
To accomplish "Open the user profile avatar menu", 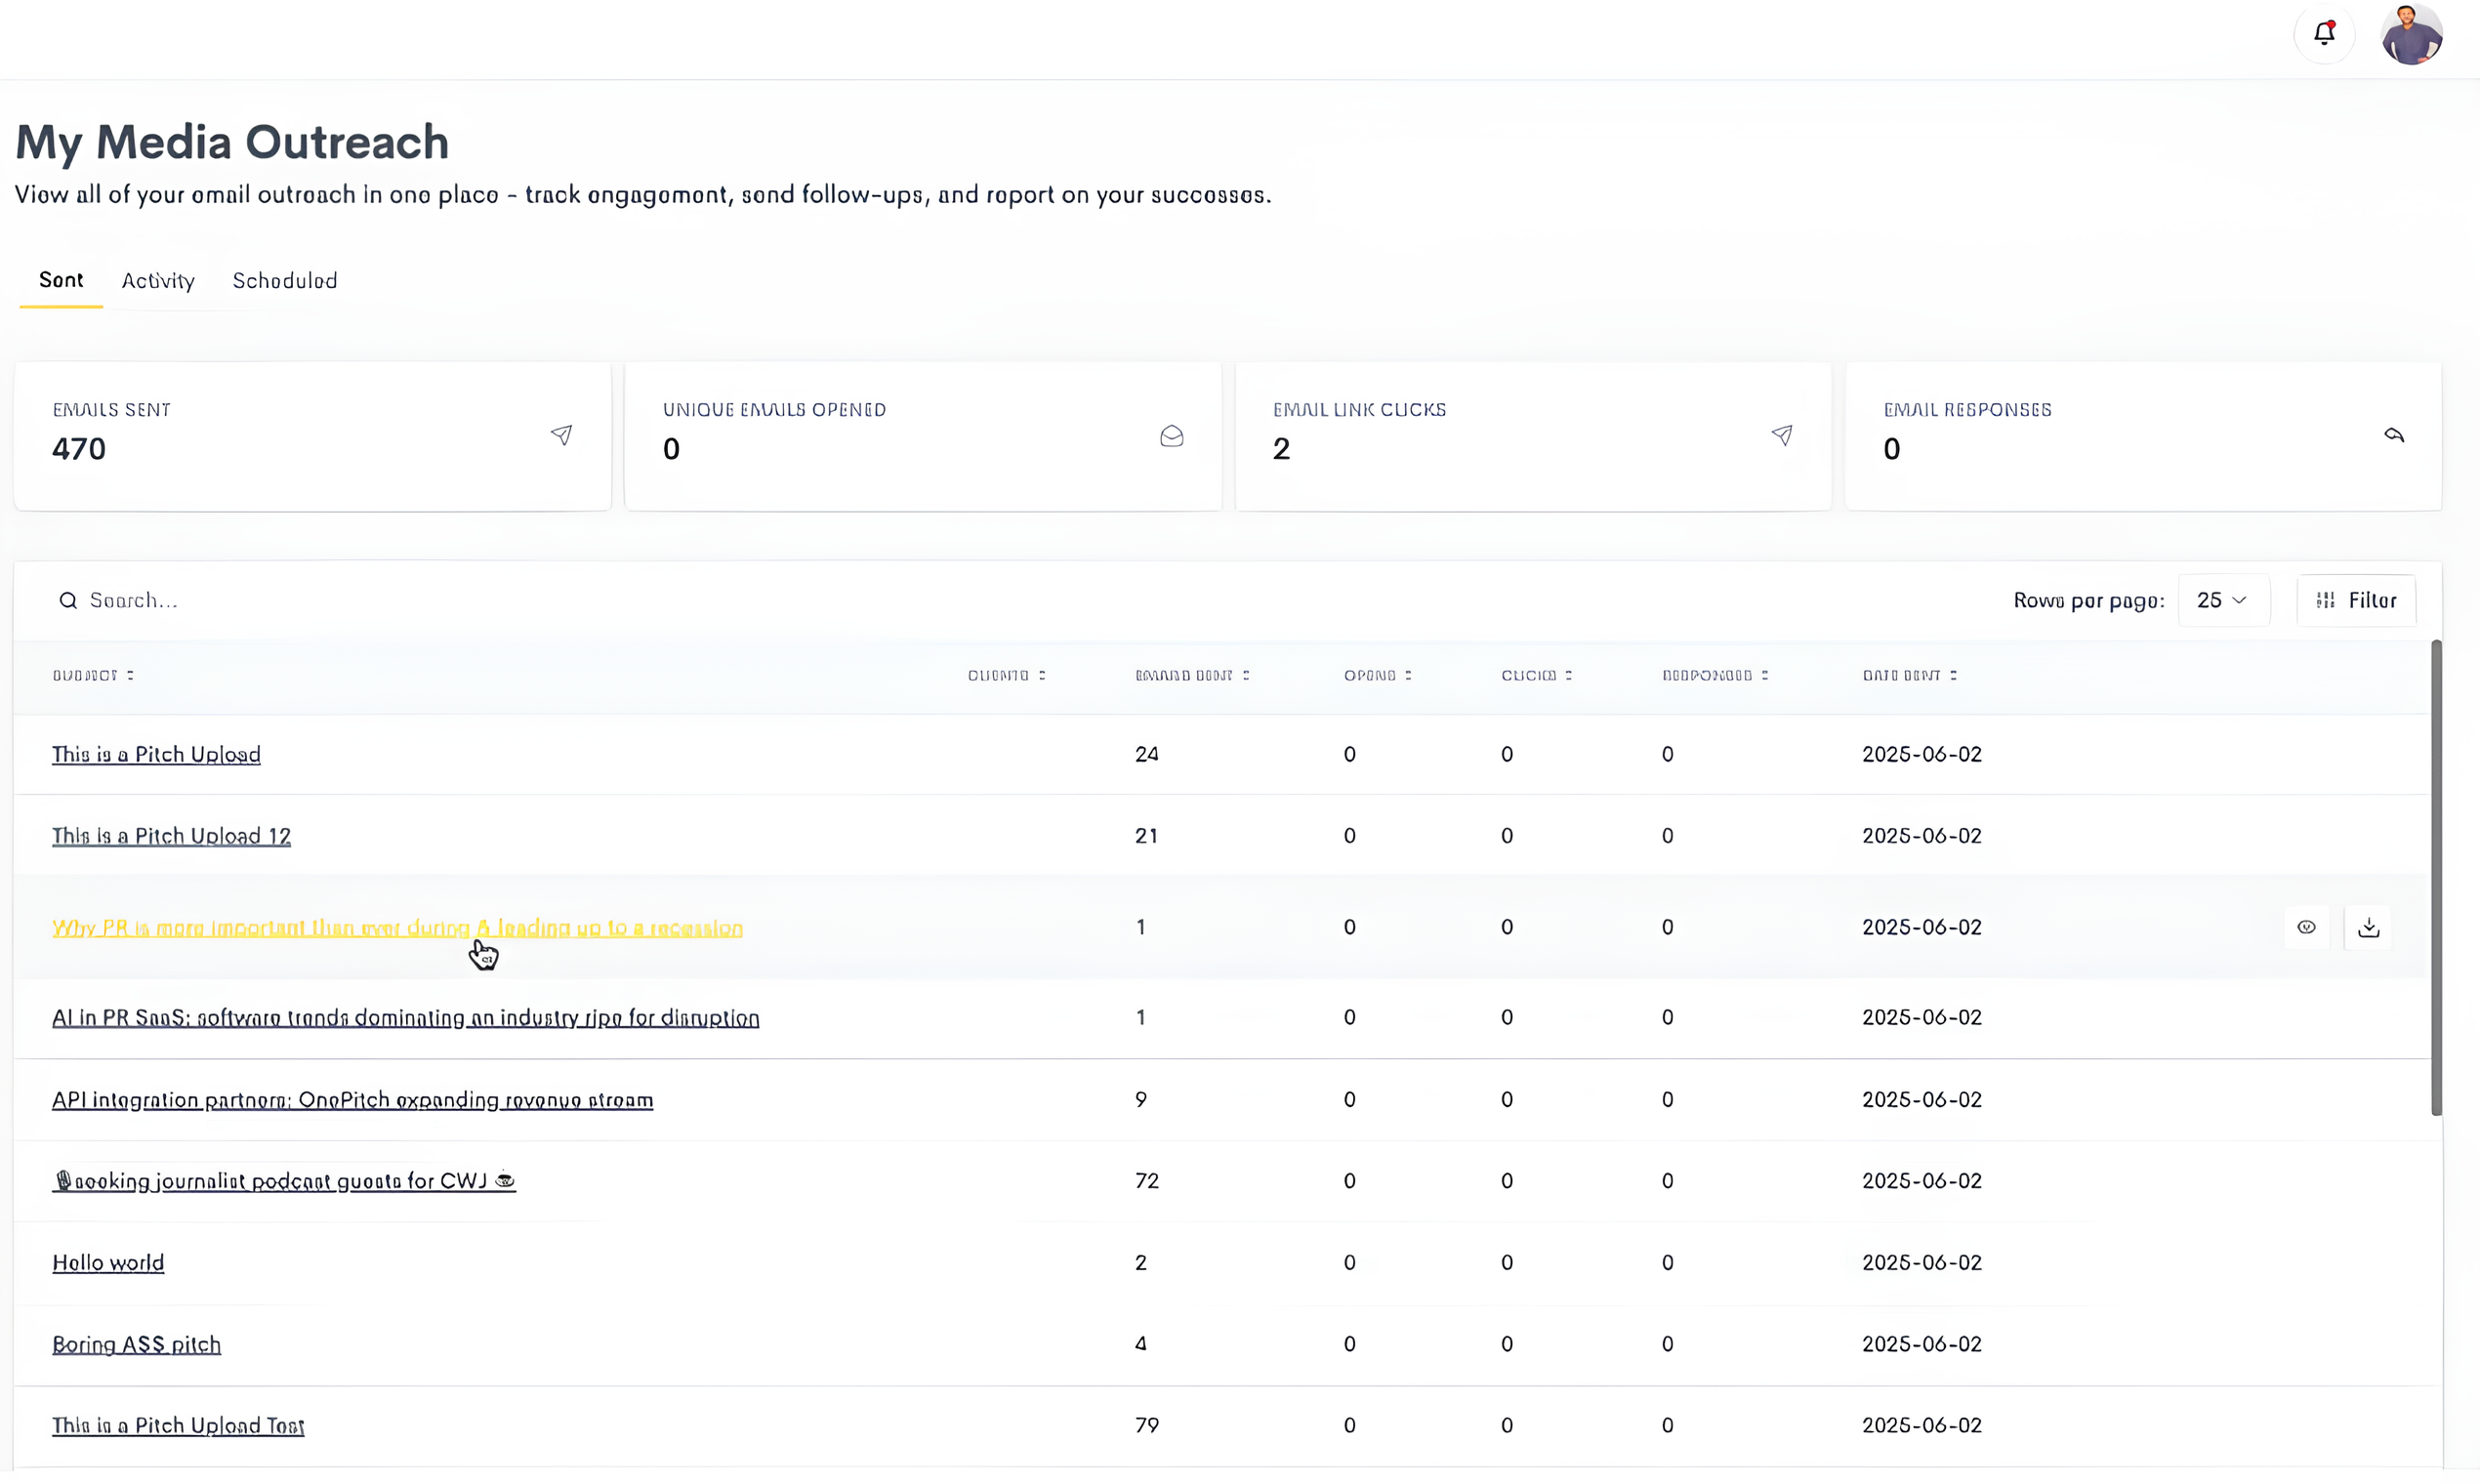I will click(x=2411, y=34).
